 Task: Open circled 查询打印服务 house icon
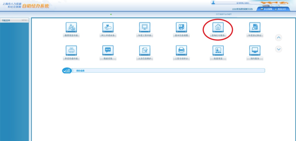coord(218,28)
